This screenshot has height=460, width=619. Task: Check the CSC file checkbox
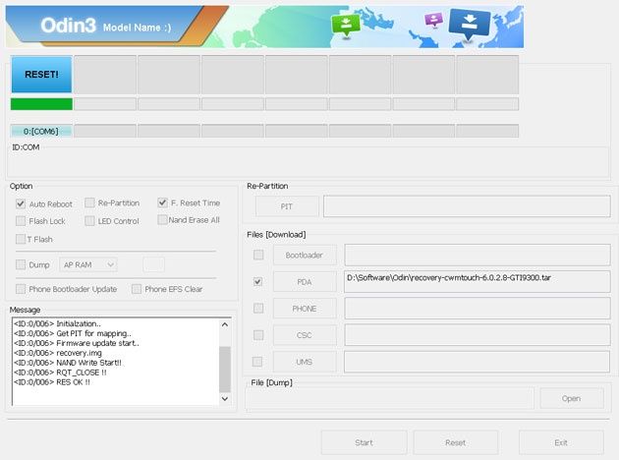point(258,335)
